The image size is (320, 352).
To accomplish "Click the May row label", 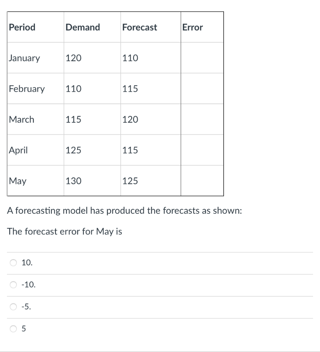I will coord(16,181).
